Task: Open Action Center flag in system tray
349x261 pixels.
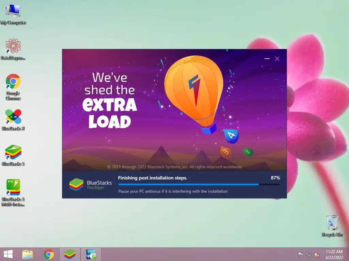Action: coord(300,255)
